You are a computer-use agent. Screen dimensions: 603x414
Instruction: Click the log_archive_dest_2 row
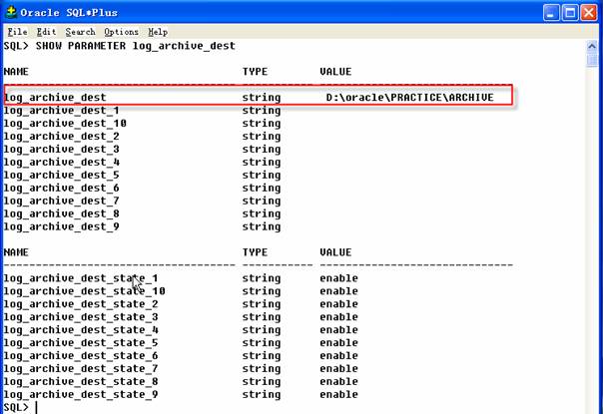tap(143, 137)
